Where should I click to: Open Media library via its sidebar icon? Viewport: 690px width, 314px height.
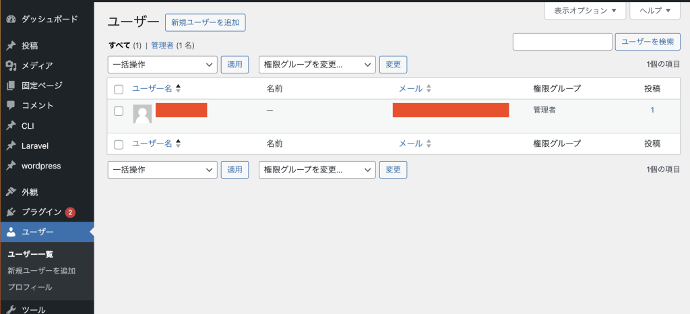point(11,65)
